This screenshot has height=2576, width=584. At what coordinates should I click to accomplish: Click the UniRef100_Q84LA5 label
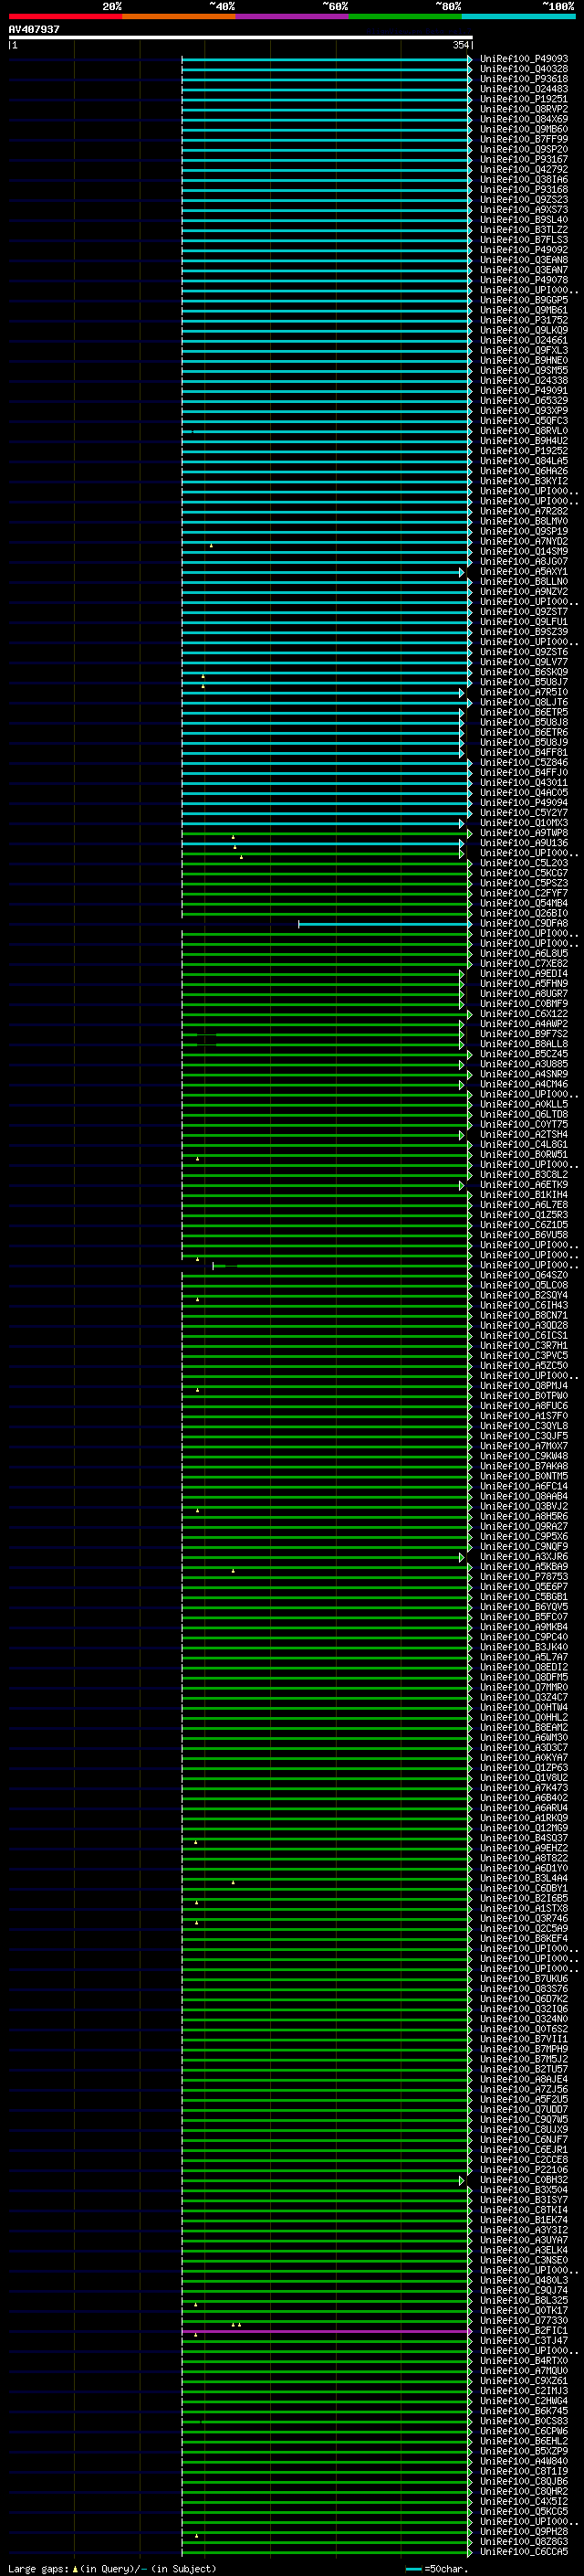524,461
